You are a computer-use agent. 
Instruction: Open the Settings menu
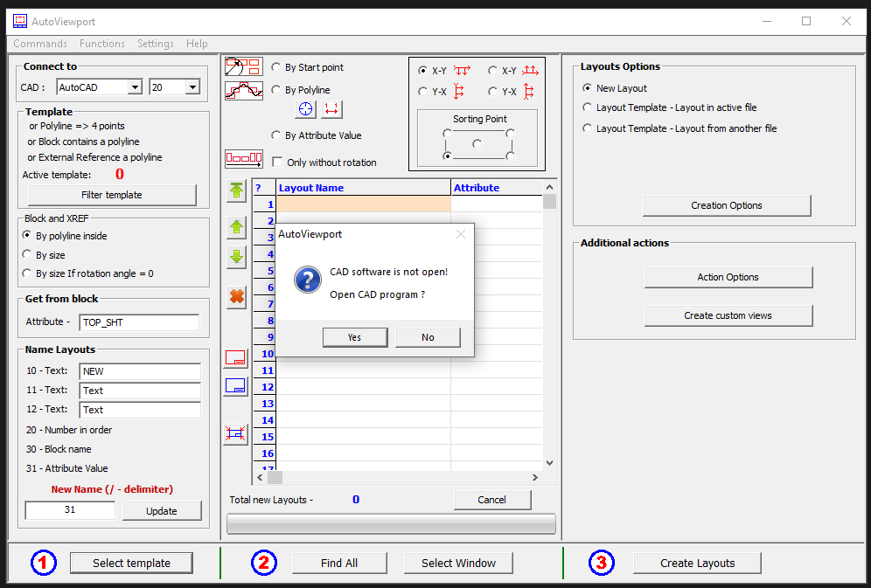[x=156, y=44]
